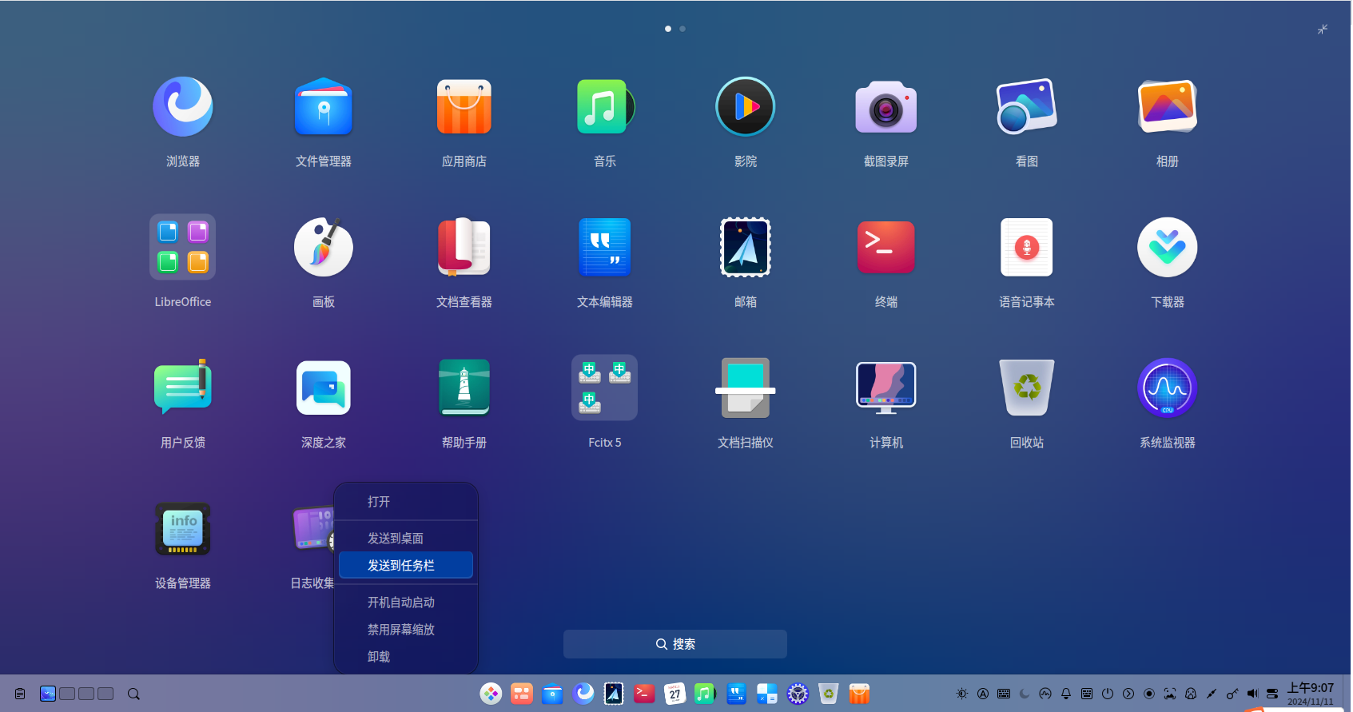Open the 文档查看器 document viewer
Screen dimensions: 1353x712
464,248
